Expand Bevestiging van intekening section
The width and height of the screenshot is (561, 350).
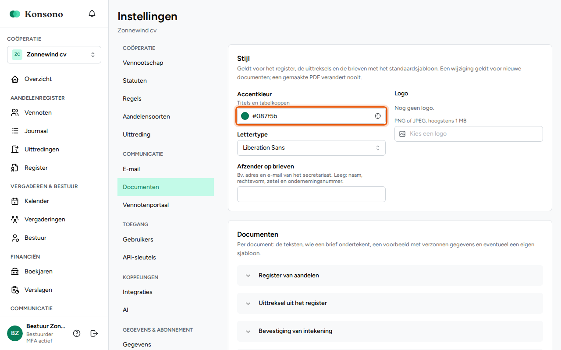(390, 331)
